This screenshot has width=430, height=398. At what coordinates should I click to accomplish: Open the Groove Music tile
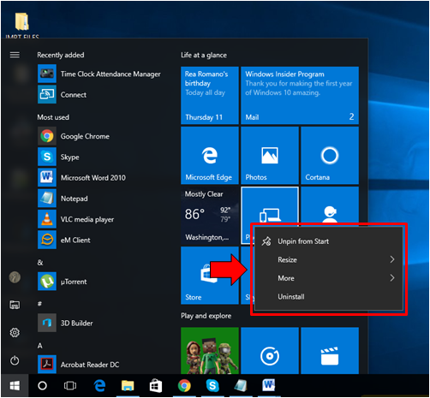click(270, 350)
